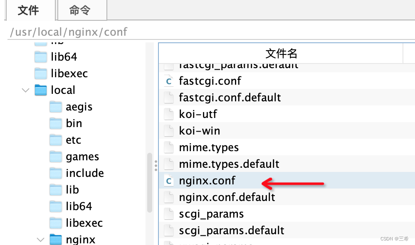
Task: Open the include folder icon
Action: tap(55, 173)
